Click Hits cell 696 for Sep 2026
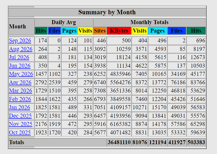217x154 pixels. click(x=196, y=41)
